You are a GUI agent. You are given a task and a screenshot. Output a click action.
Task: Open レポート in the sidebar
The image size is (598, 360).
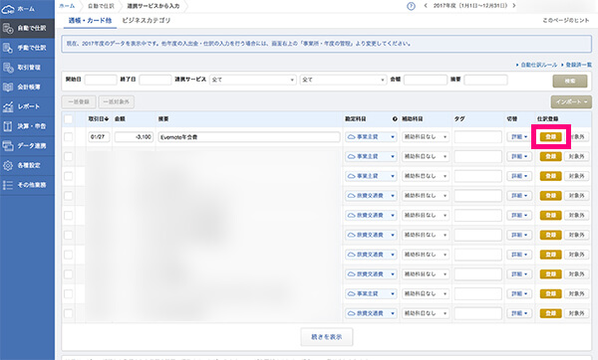27,107
